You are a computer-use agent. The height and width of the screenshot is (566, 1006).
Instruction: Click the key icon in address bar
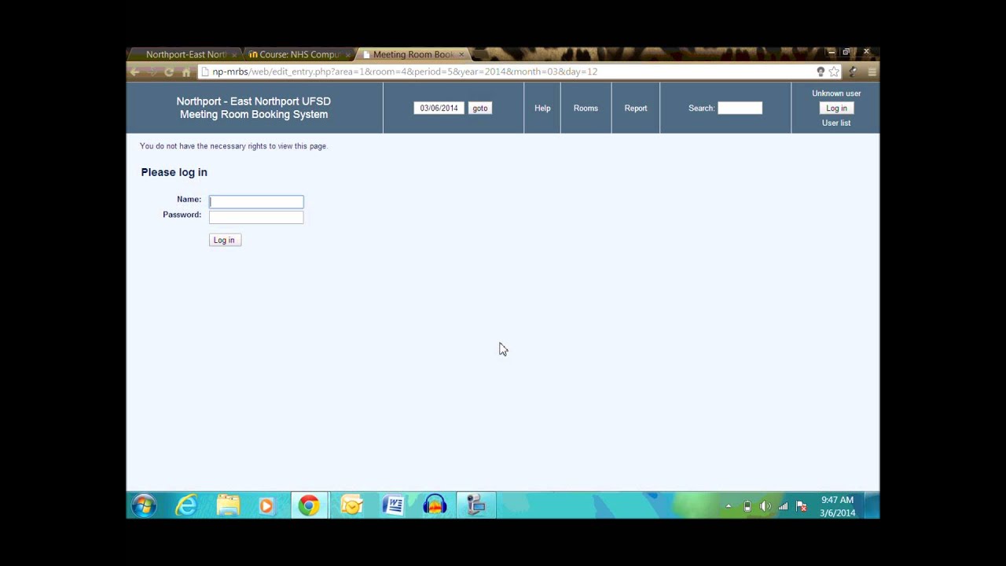(x=821, y=72)
